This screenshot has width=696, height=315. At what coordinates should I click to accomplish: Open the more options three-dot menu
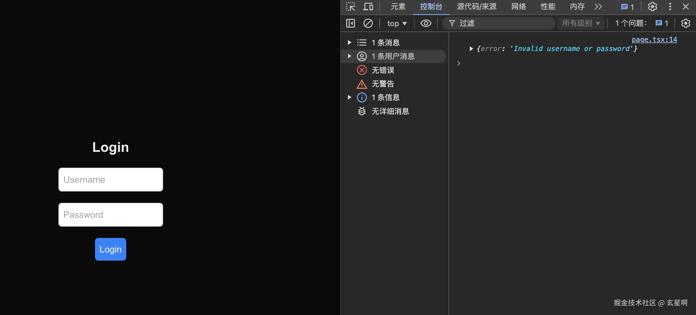[x=670, y=7]
